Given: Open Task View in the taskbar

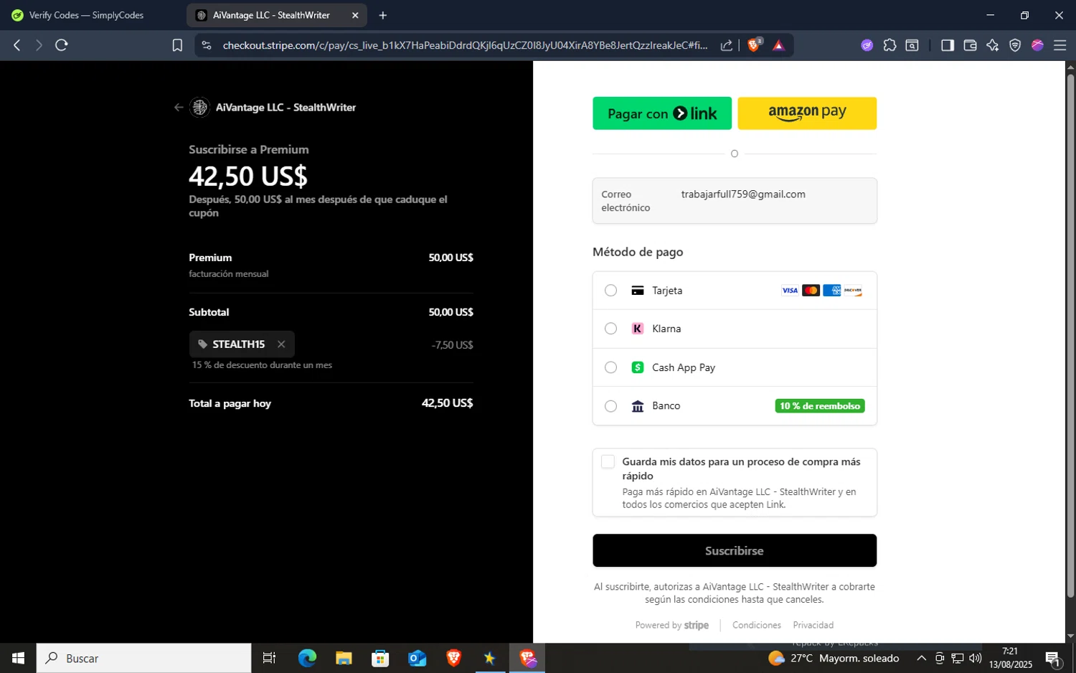Looking at the screenshot, I should (x=269, y=658).
